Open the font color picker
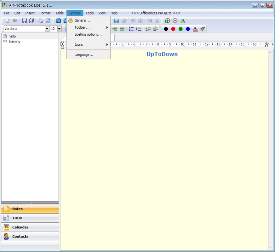 click(x=195, y=29)
